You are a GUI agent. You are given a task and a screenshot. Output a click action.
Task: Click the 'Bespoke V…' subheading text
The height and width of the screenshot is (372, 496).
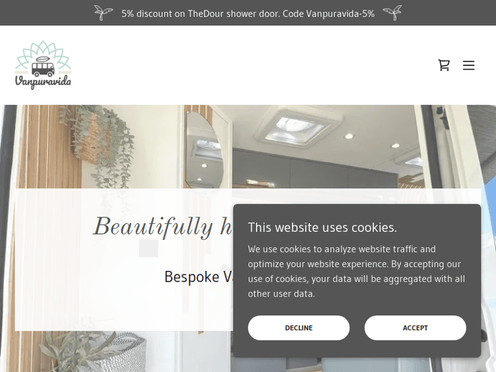[x=199, y=277]
